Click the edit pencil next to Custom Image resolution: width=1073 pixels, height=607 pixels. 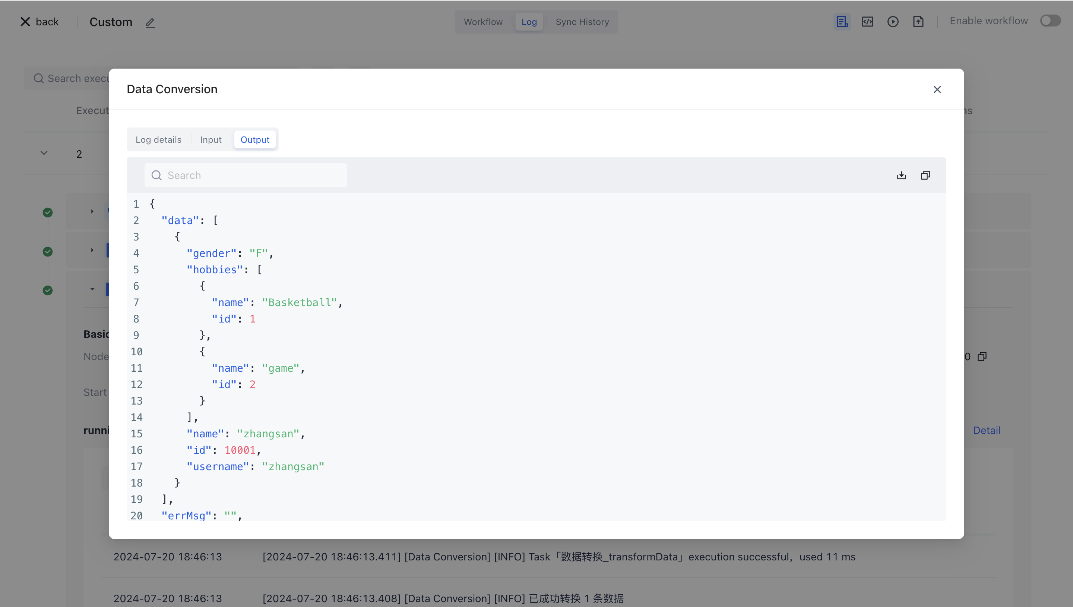pyautogui.click(x=150, y=22)
